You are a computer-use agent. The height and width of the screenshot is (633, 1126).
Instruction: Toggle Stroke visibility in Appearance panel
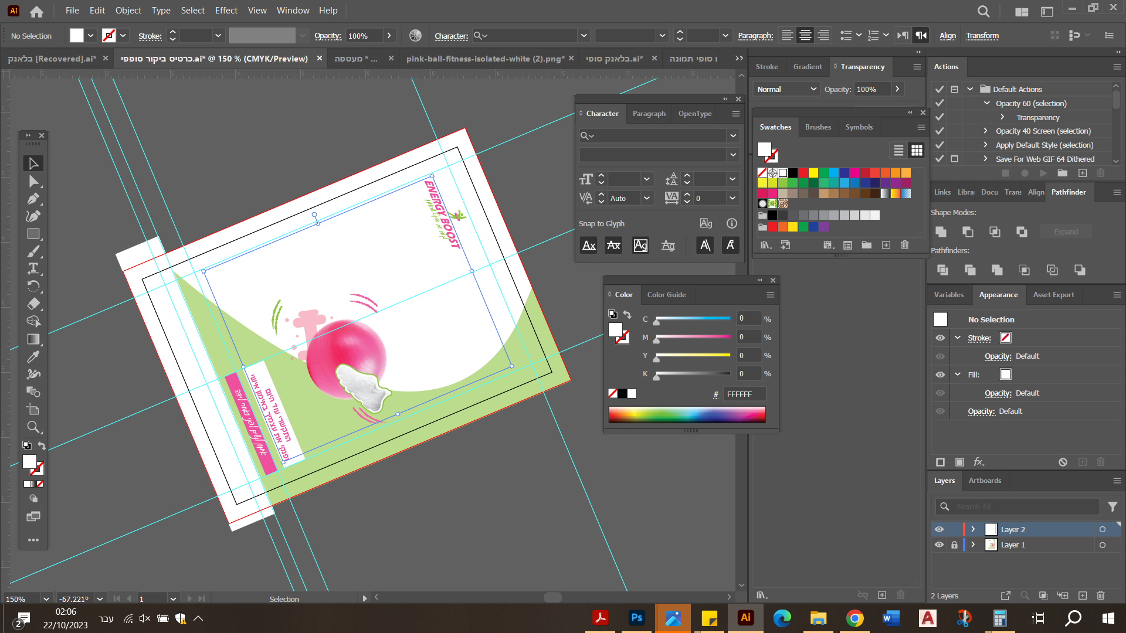(x=940, y=338)
